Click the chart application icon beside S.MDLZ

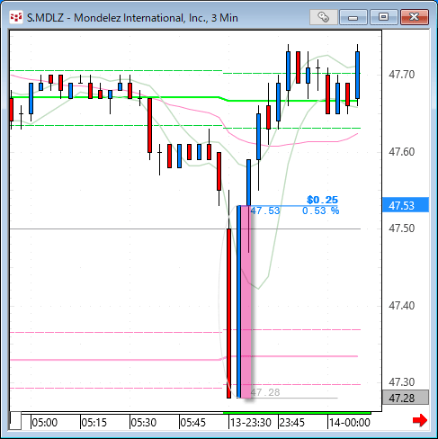tap(16, 17)
